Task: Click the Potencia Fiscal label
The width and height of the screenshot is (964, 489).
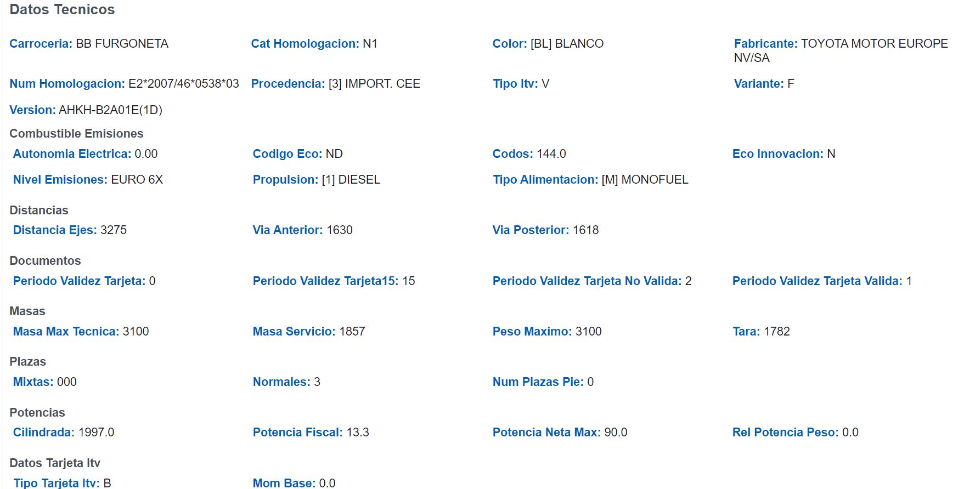Action: click(x=297, y=433)
